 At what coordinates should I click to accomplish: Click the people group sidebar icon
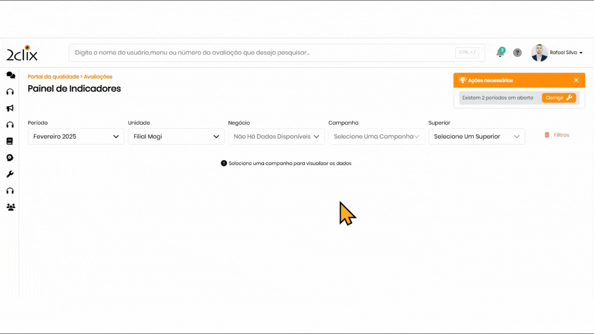pyautogui.click(x=10, y=207)
